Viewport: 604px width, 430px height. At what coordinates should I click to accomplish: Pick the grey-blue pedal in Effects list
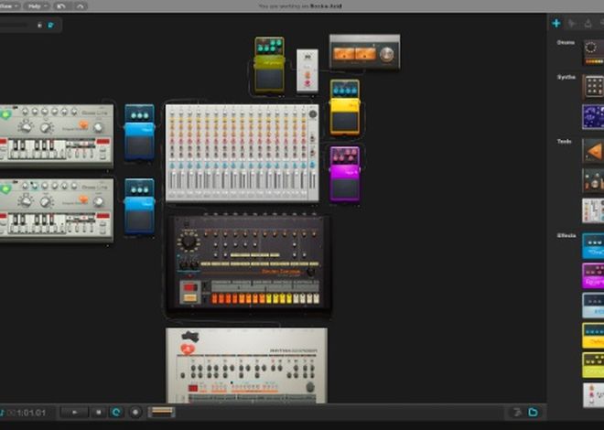pos(594,306)
